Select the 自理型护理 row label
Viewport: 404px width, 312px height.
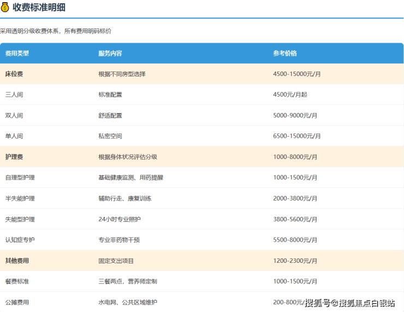[x=20, y=178]
